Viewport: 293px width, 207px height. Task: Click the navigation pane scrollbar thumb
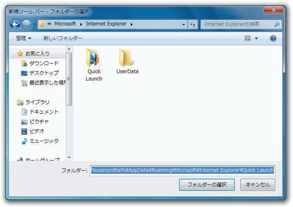[69, 79]
